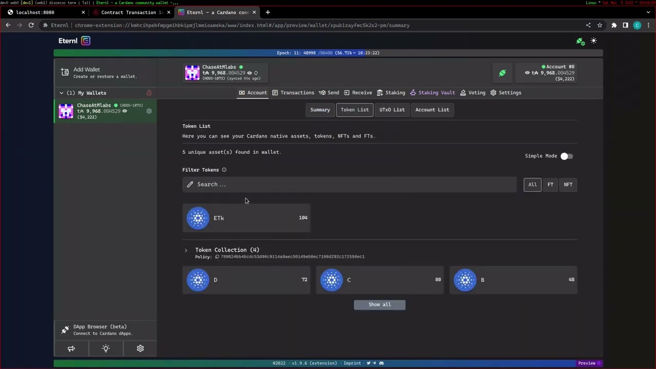The height and width of the screenshot is (369, 656).
Task: Open the Account #0 balance card
Action: click(x=546, y=73)
